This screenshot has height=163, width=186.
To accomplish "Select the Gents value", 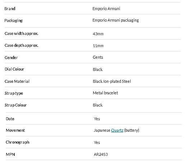I will pos(98,57).
